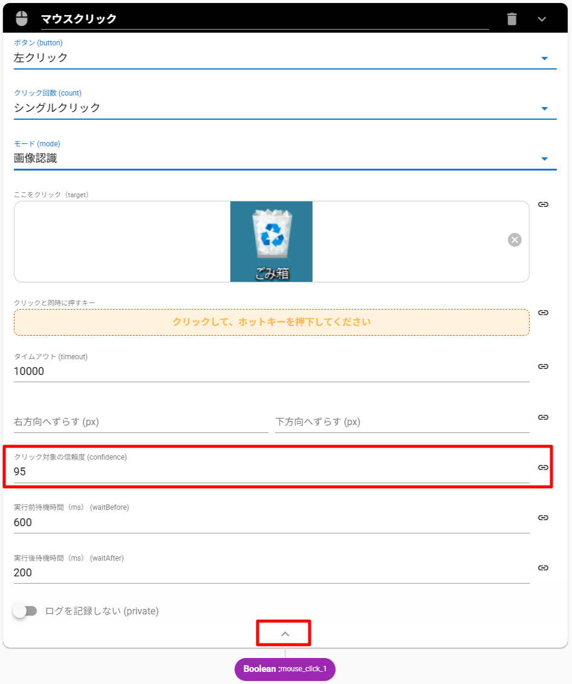Click the recycle bin target thumbnail
This screenshot has height=684, width=572.
coord(271,241)
